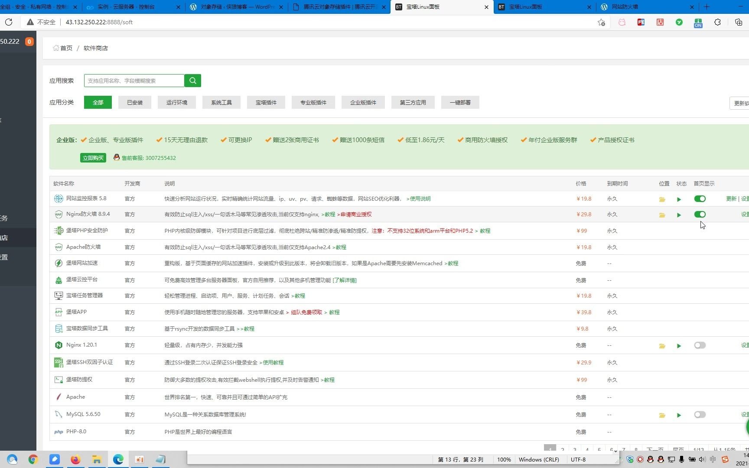Select the 宝塔插件 category filter
Screen dimensions: 749x468
click(x=266, y=102)
